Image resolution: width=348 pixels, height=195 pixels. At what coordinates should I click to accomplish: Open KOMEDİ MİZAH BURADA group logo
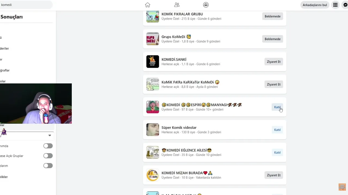[x=153, y=175]
